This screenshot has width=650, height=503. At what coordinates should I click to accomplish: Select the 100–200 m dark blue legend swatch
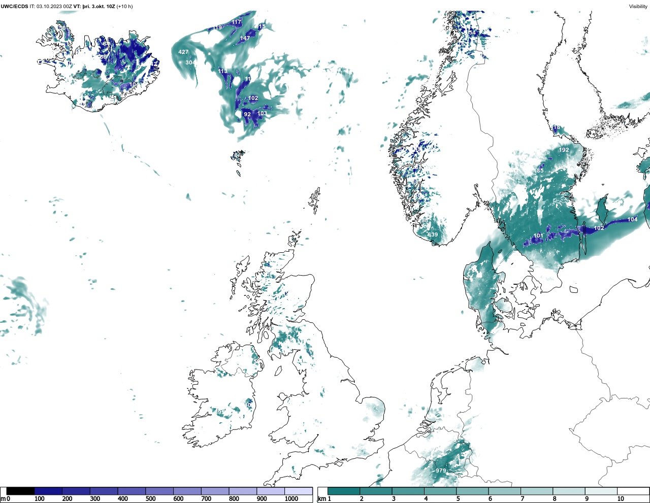click(48, 491)
